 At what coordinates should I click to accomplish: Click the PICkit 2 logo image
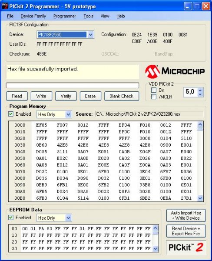tap(186, 248)
